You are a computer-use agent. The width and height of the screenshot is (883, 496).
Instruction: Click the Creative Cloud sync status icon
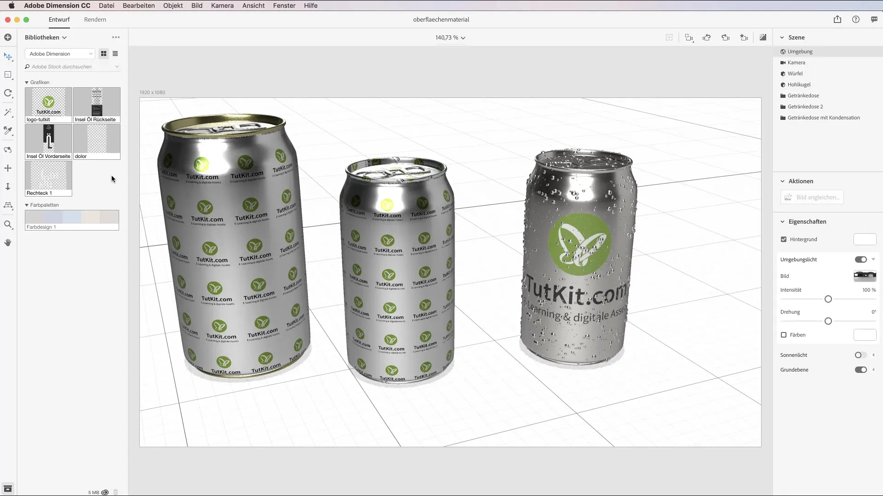pos(105,492)
